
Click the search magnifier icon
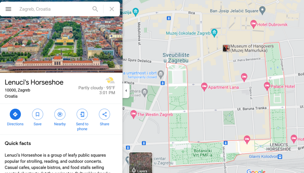pyautogui.click(x=95, y=9)
